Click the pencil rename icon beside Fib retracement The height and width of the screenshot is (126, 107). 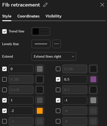[45, 5]
